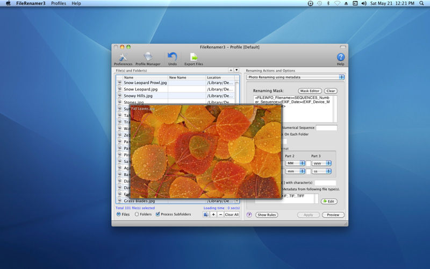This screenshot has height=269, width=430.
Task: Open the Profile Manager
Action: coord(148,59)
